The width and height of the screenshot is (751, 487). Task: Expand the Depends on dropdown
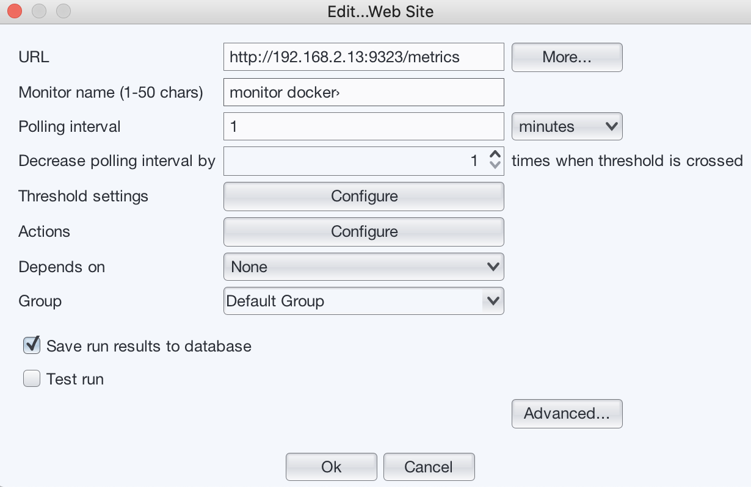click(x=364, y=267)
